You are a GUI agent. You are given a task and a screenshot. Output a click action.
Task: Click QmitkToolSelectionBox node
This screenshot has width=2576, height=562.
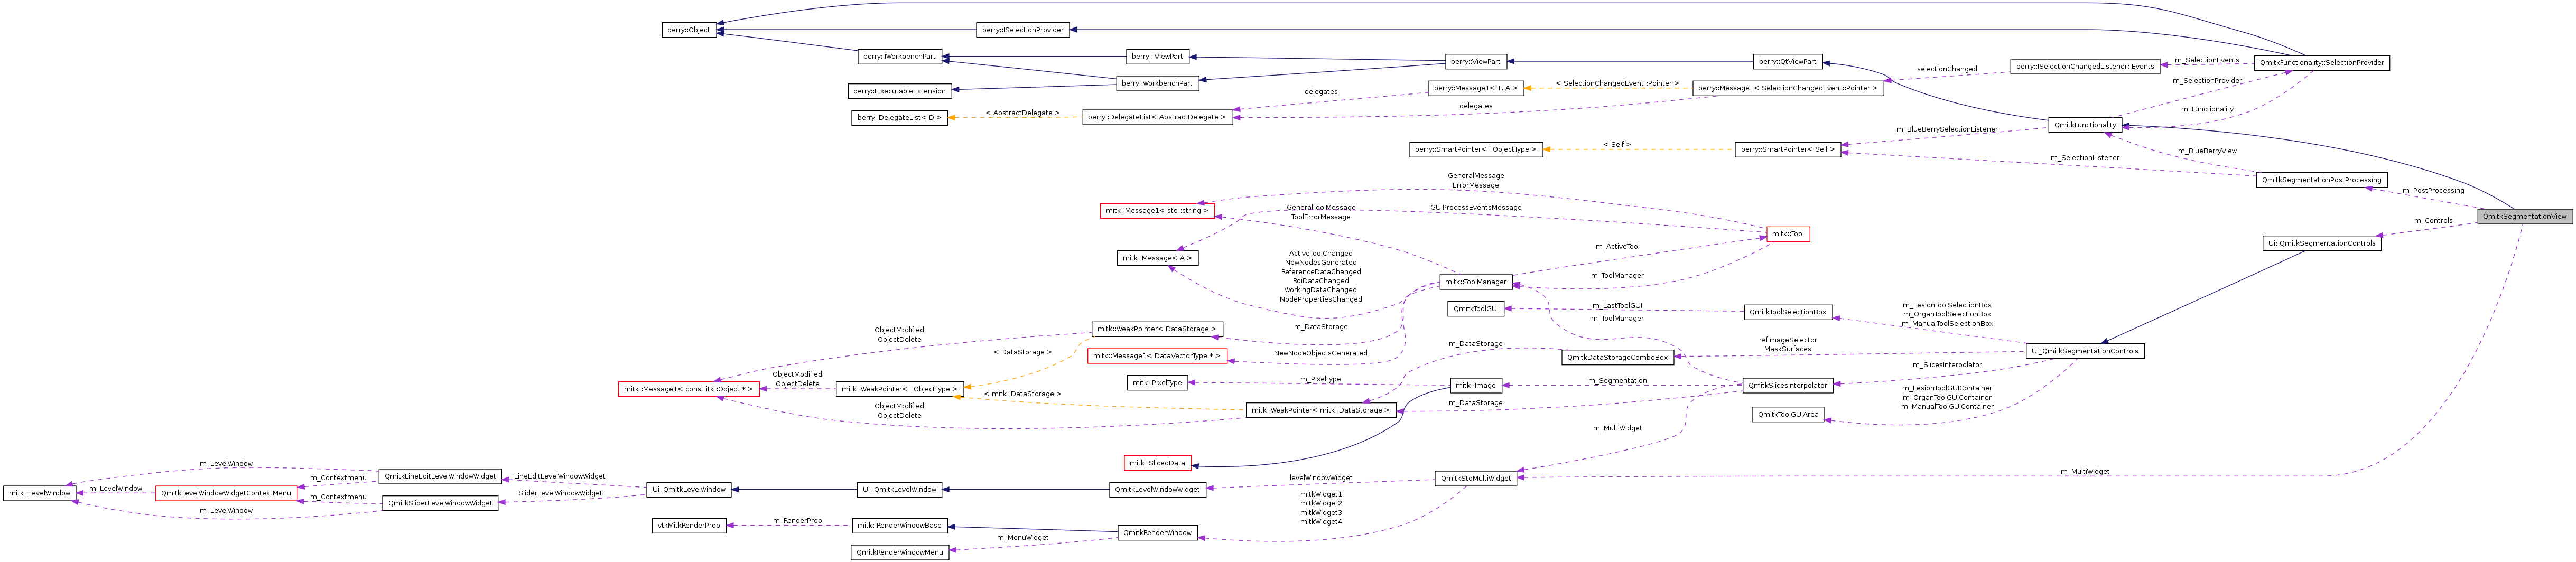1787,312
